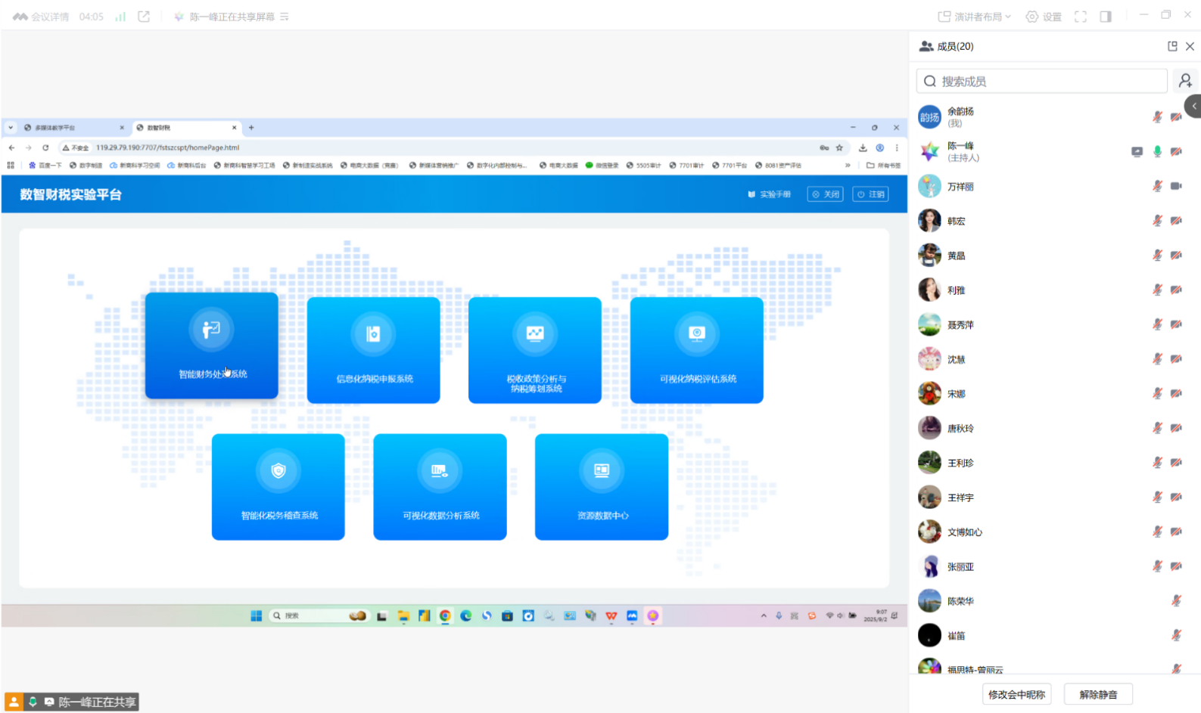Toggle 余韵扬's muted microphone icon

point(1157,116)
